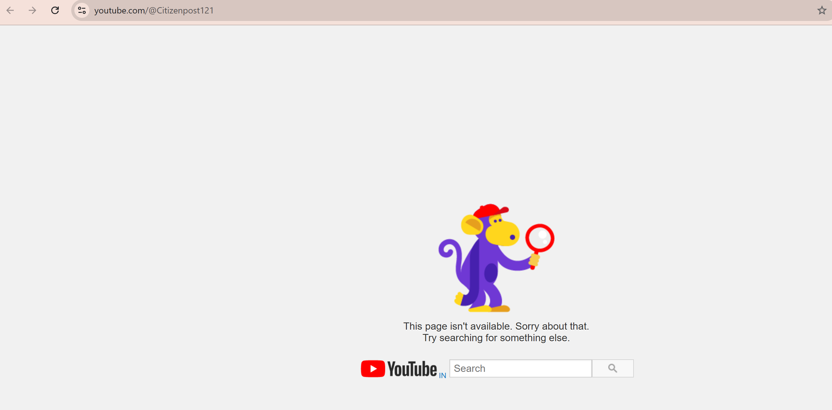Open the site information icon
The height and width of the screenshot is (410, 832).
(x=82, y=10)
